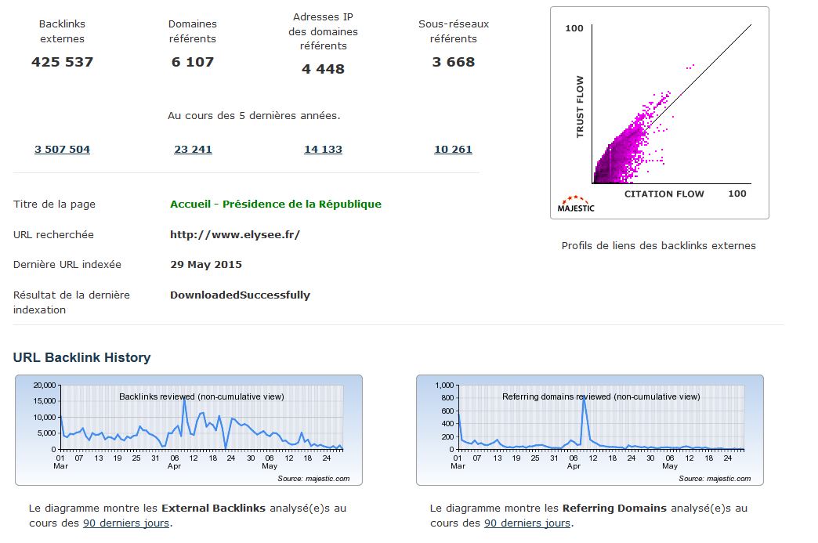Click the 'Dernière URL indexée' label
818x543 pixels.
pyautogui.click(x=67, y=265)
